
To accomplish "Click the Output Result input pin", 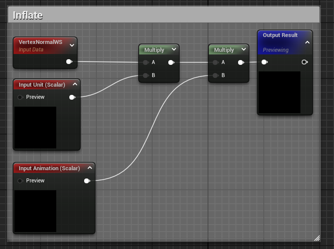I will 265,62.
